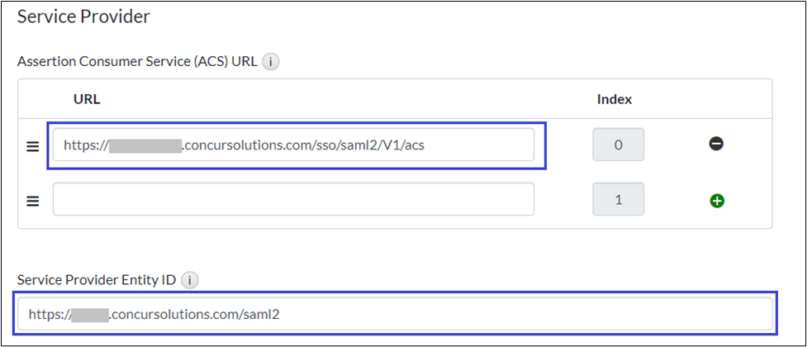Select the Index field showing 1
The image size is (807, 347).
[618, 200]
